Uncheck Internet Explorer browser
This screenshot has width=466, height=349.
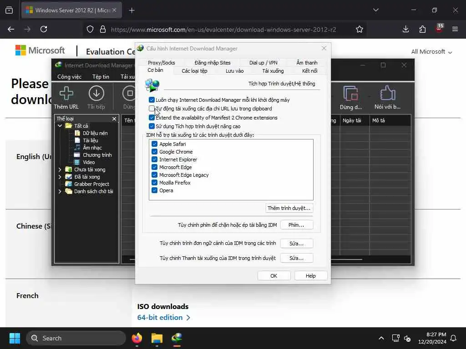(x=154, y=160)
